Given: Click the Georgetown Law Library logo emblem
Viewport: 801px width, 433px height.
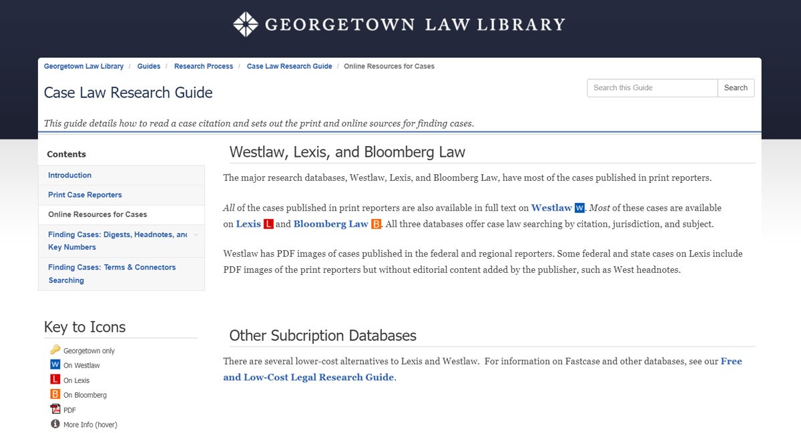Looking at the screenshot, I should [246, 24].
